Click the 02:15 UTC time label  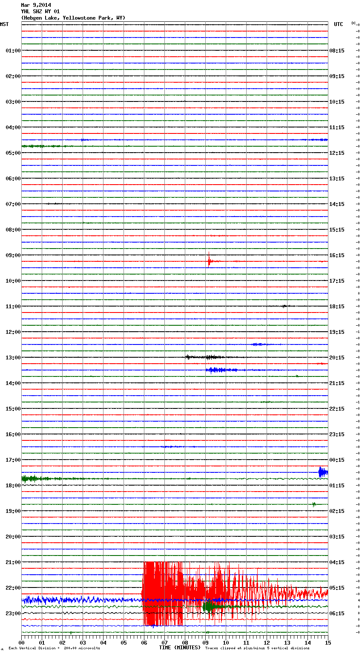[x=337, y=511]
